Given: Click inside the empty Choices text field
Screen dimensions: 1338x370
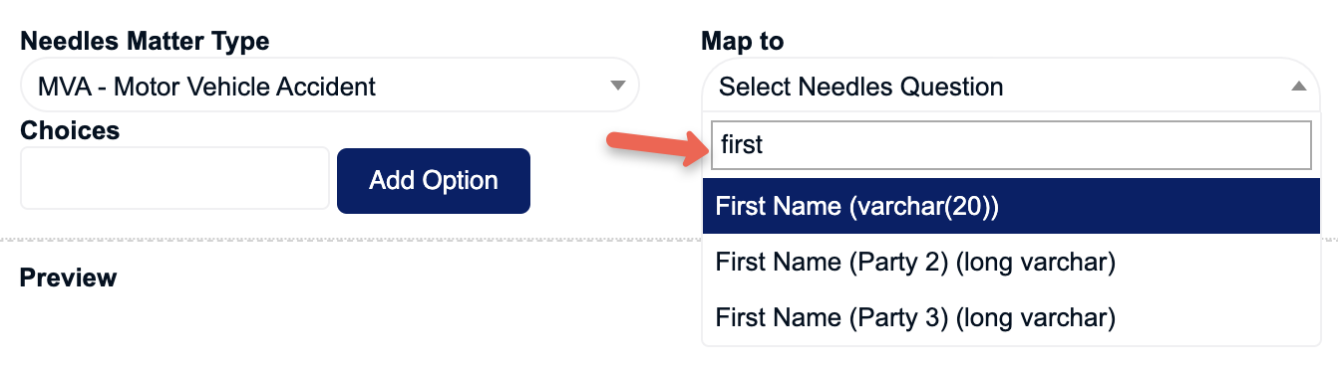Looking at the screenshot, I should coord(174,179).
